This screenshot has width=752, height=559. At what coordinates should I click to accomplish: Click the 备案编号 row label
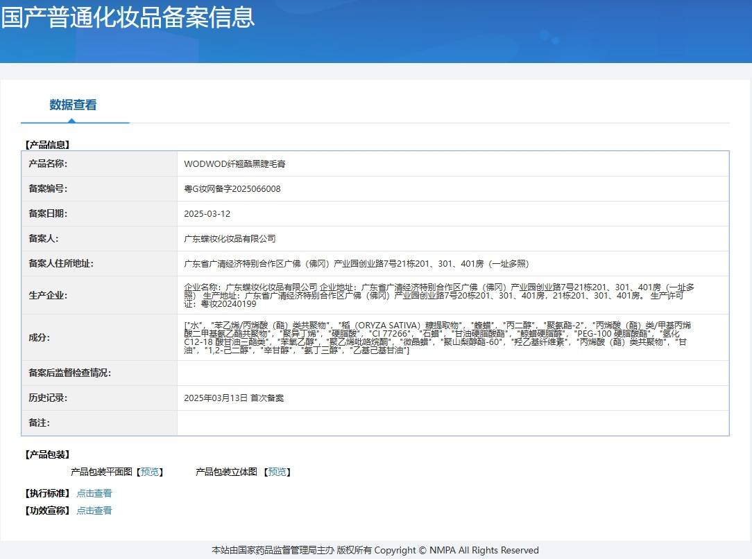pyautogui.click(x=48, y=188)
